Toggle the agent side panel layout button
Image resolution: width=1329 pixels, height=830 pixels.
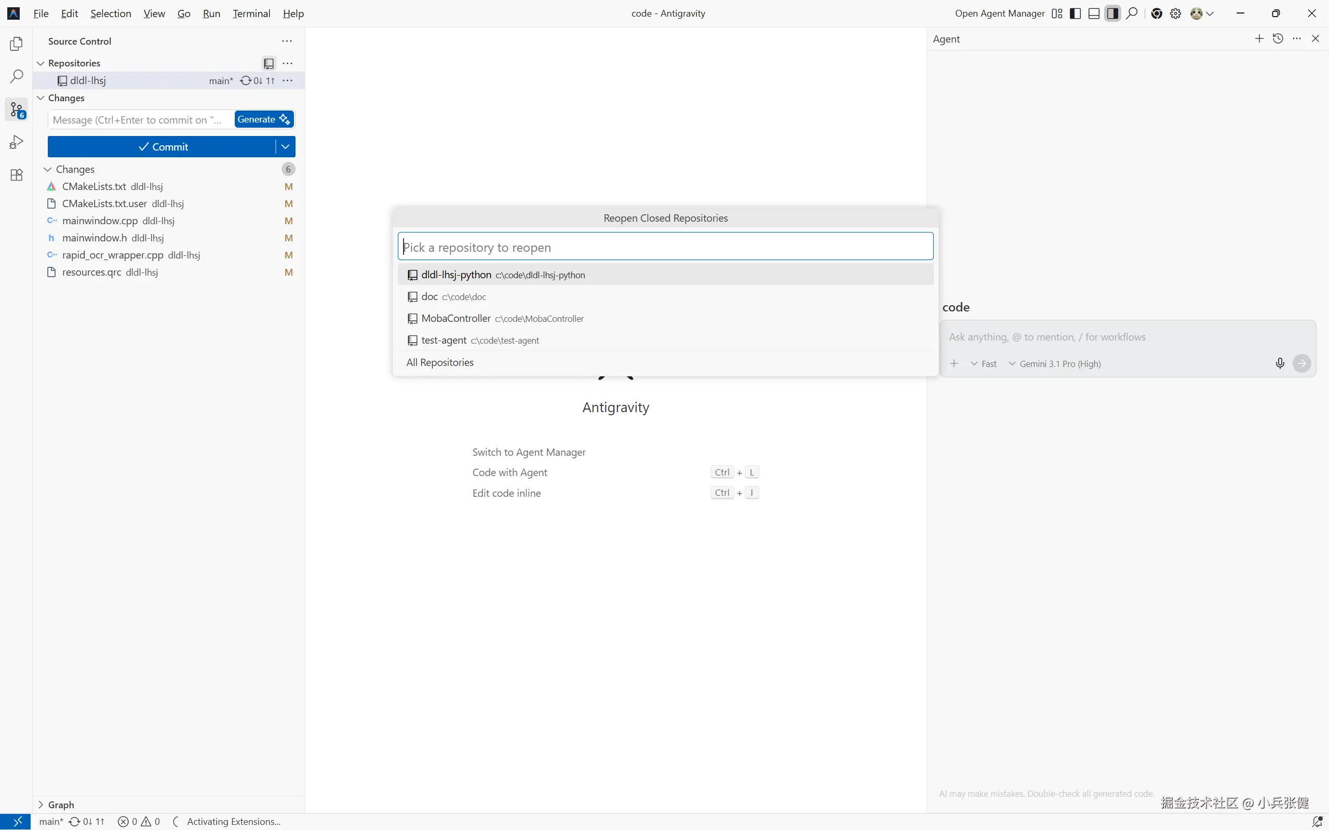pyautogui.click(x=1112, y=13)
